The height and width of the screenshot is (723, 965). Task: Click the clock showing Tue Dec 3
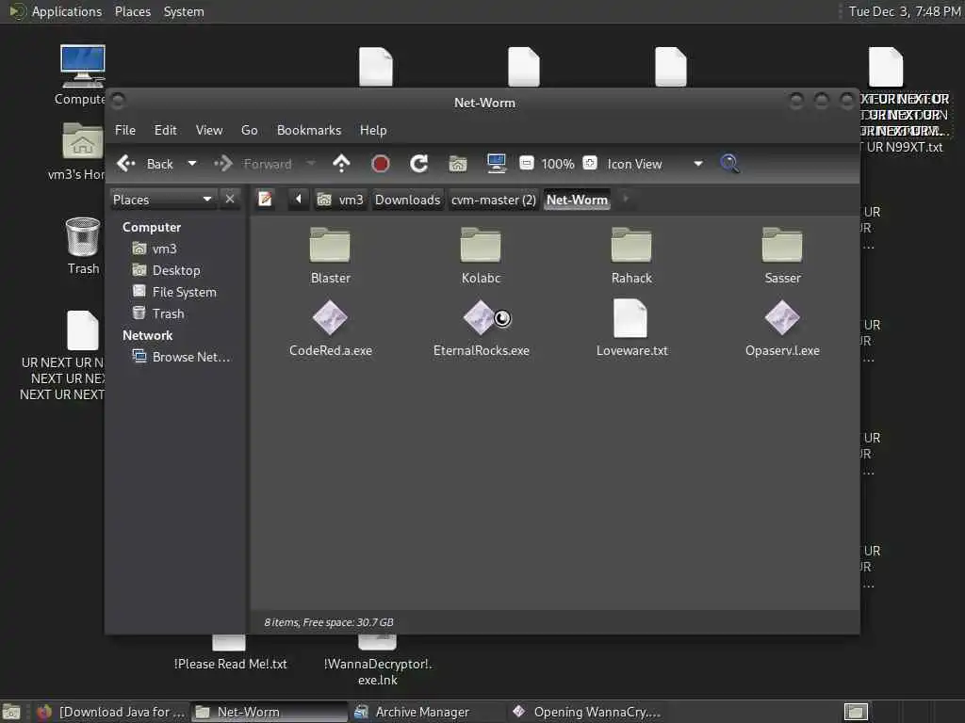(905, 11)
